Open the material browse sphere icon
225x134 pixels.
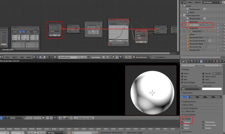pyautogui.click(x=55, y=57)
